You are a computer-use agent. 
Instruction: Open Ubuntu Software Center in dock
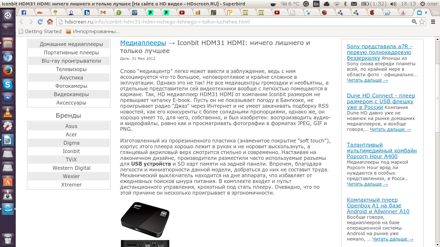click(8, 181)
